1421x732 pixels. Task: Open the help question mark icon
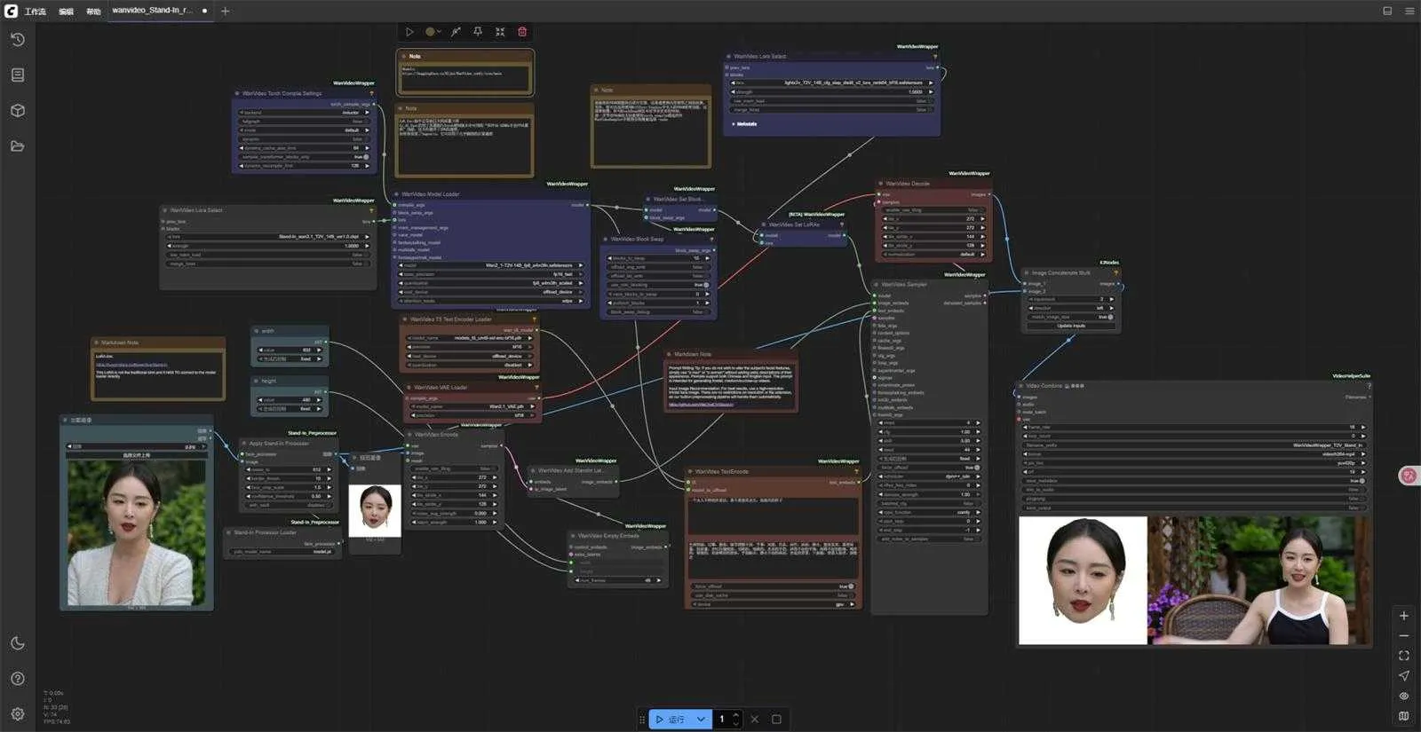17,679
